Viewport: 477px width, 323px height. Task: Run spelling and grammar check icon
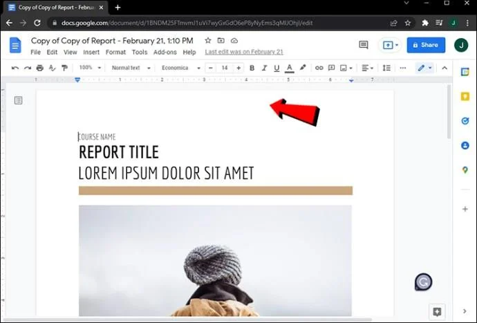53,68
